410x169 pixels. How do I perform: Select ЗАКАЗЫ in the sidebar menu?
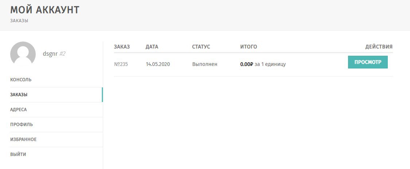click(19, 95)
